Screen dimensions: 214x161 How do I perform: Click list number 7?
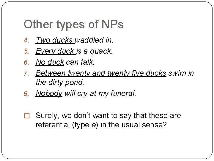point(26,73)
